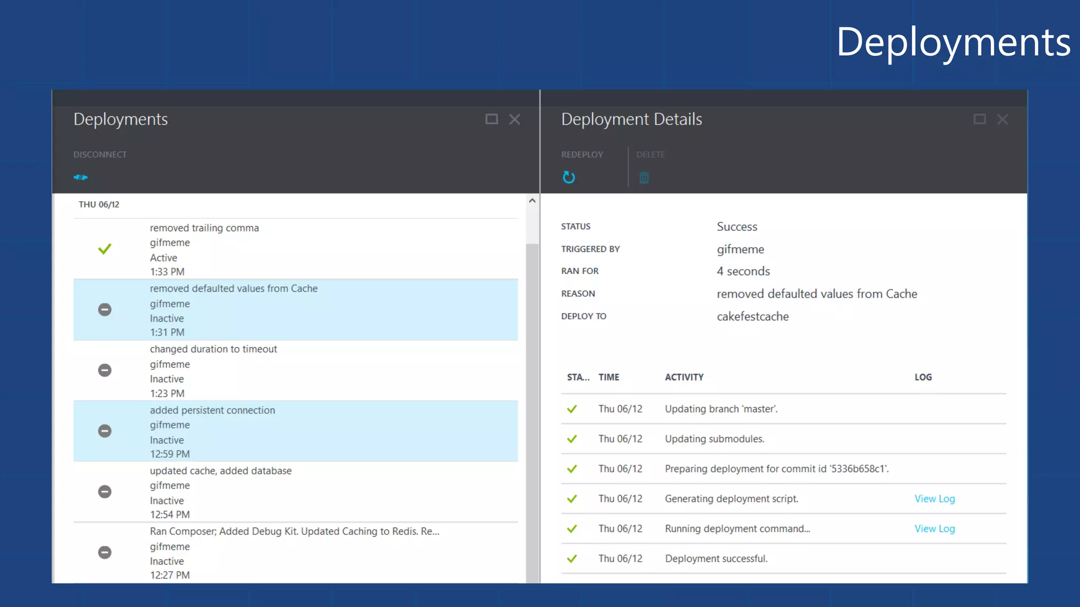Click the TIME column header
The height and width of the screenshot is (607, 1080).
[x=609, y=377]
